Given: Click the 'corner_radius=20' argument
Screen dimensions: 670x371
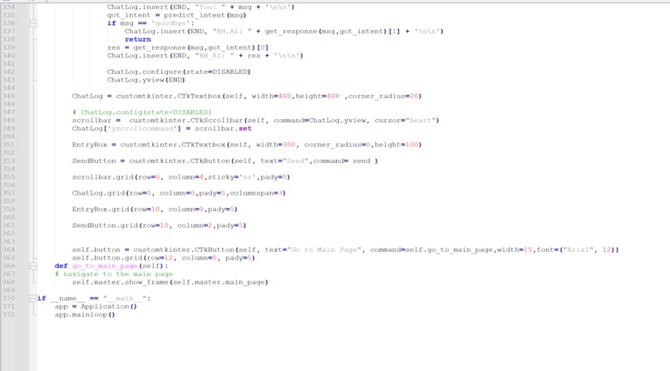Looking at the screenshot, I should (384, 96).
